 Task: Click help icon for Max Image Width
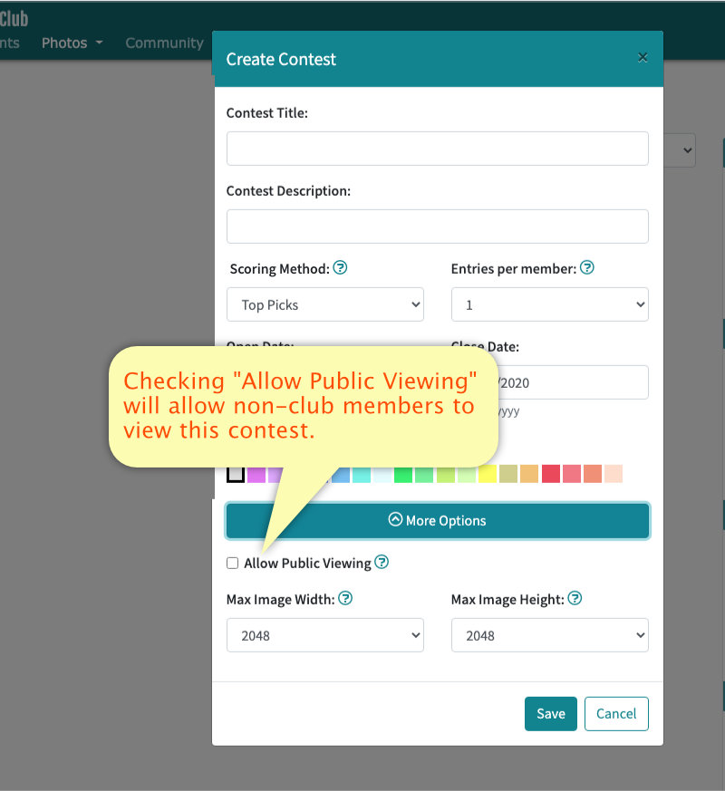[345, 599]
